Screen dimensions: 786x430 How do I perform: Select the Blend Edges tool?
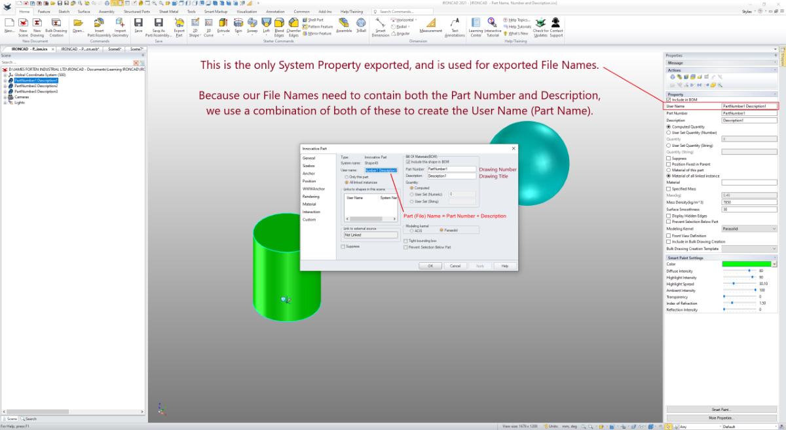click(280, 22)
